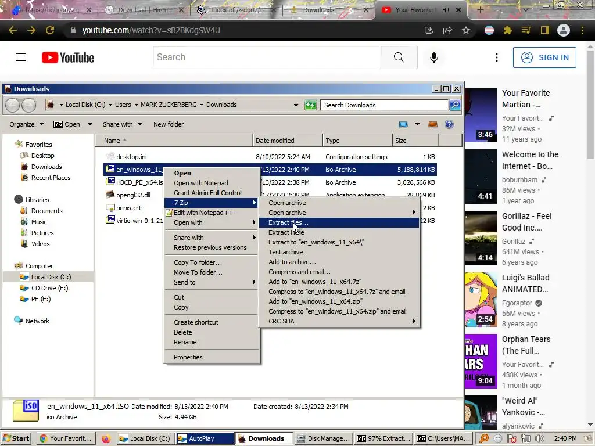Image resolution: width=595 pixels, height=446 pixels.
Task: Open the YouTube hamburger guide menu
Action: 21,57
